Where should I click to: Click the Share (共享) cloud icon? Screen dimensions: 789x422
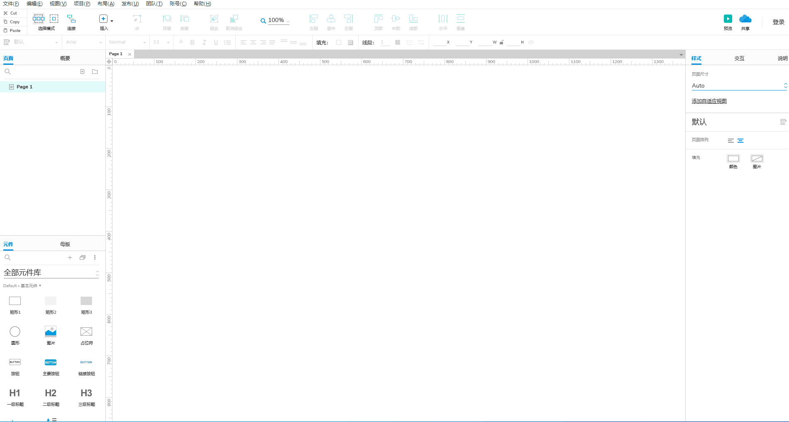(x=745, y=19)
